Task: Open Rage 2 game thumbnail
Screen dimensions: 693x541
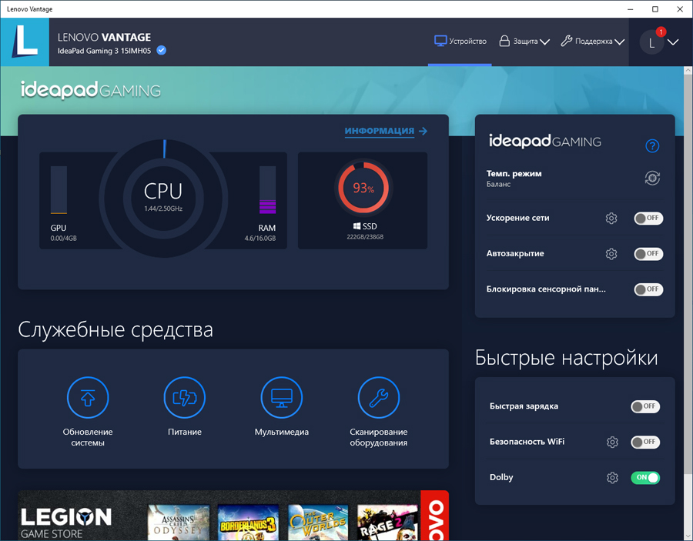Action: point(387,523)
